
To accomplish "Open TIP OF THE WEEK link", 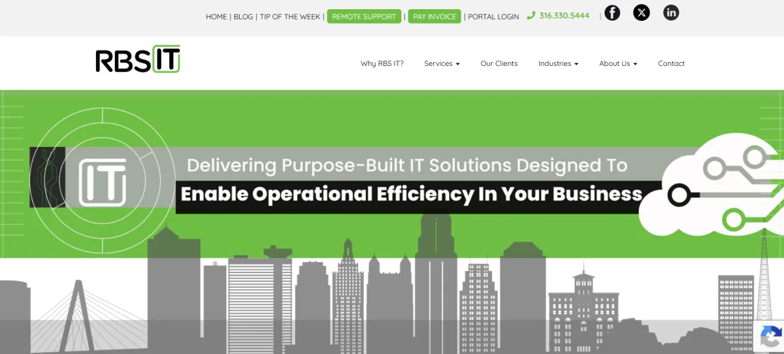I will coord(290,16).
